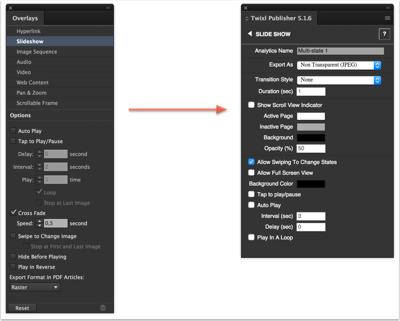Click the trash icon in Overlays panel
The width and height of the screenshot is (400, 321).
103,308
